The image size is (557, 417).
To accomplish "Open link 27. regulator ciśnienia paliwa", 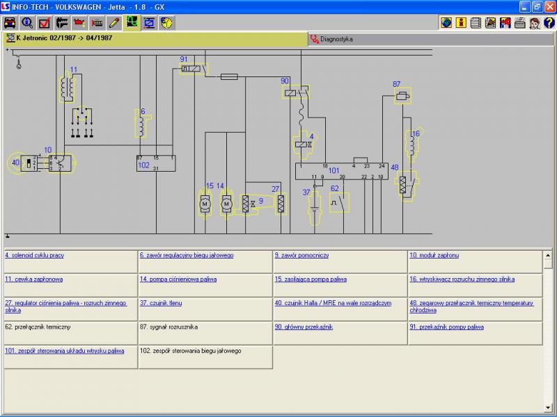I will [65, 306].
